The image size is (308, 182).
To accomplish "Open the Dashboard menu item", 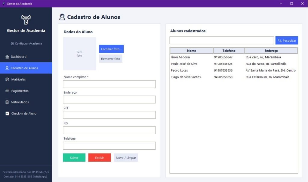I will pos(26,57).
